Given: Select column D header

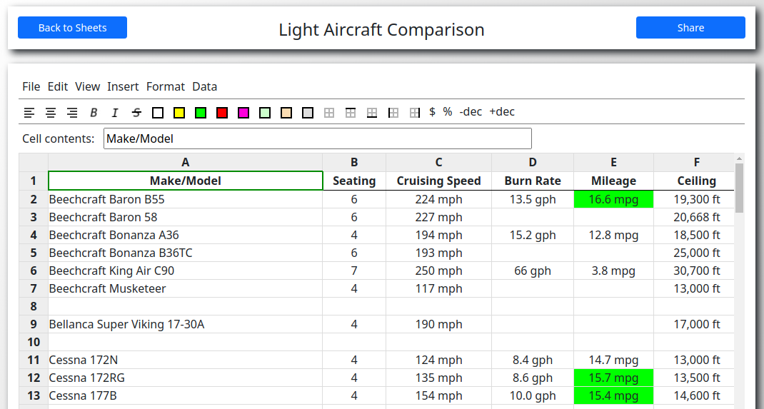Looking at the screenshot, I should [x=533, y=163].
